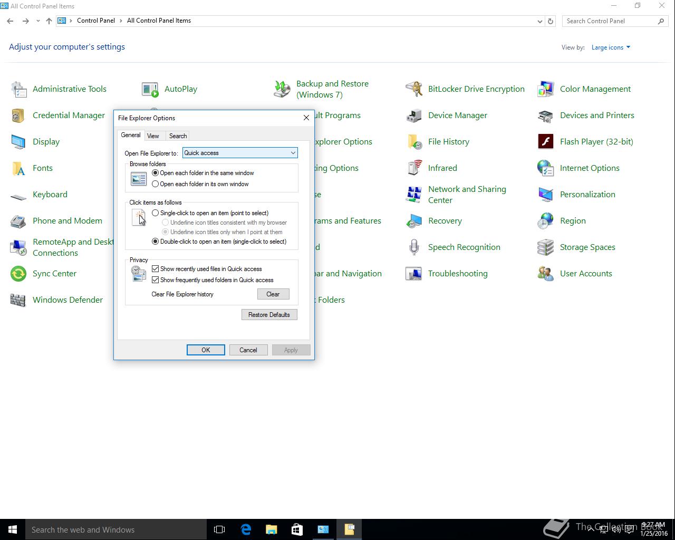Click the Restore Defaults button

point(269,315)
